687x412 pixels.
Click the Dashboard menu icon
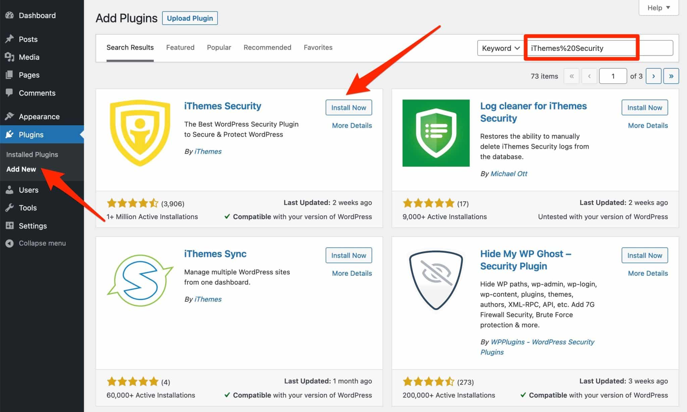[x=10, y=15]
